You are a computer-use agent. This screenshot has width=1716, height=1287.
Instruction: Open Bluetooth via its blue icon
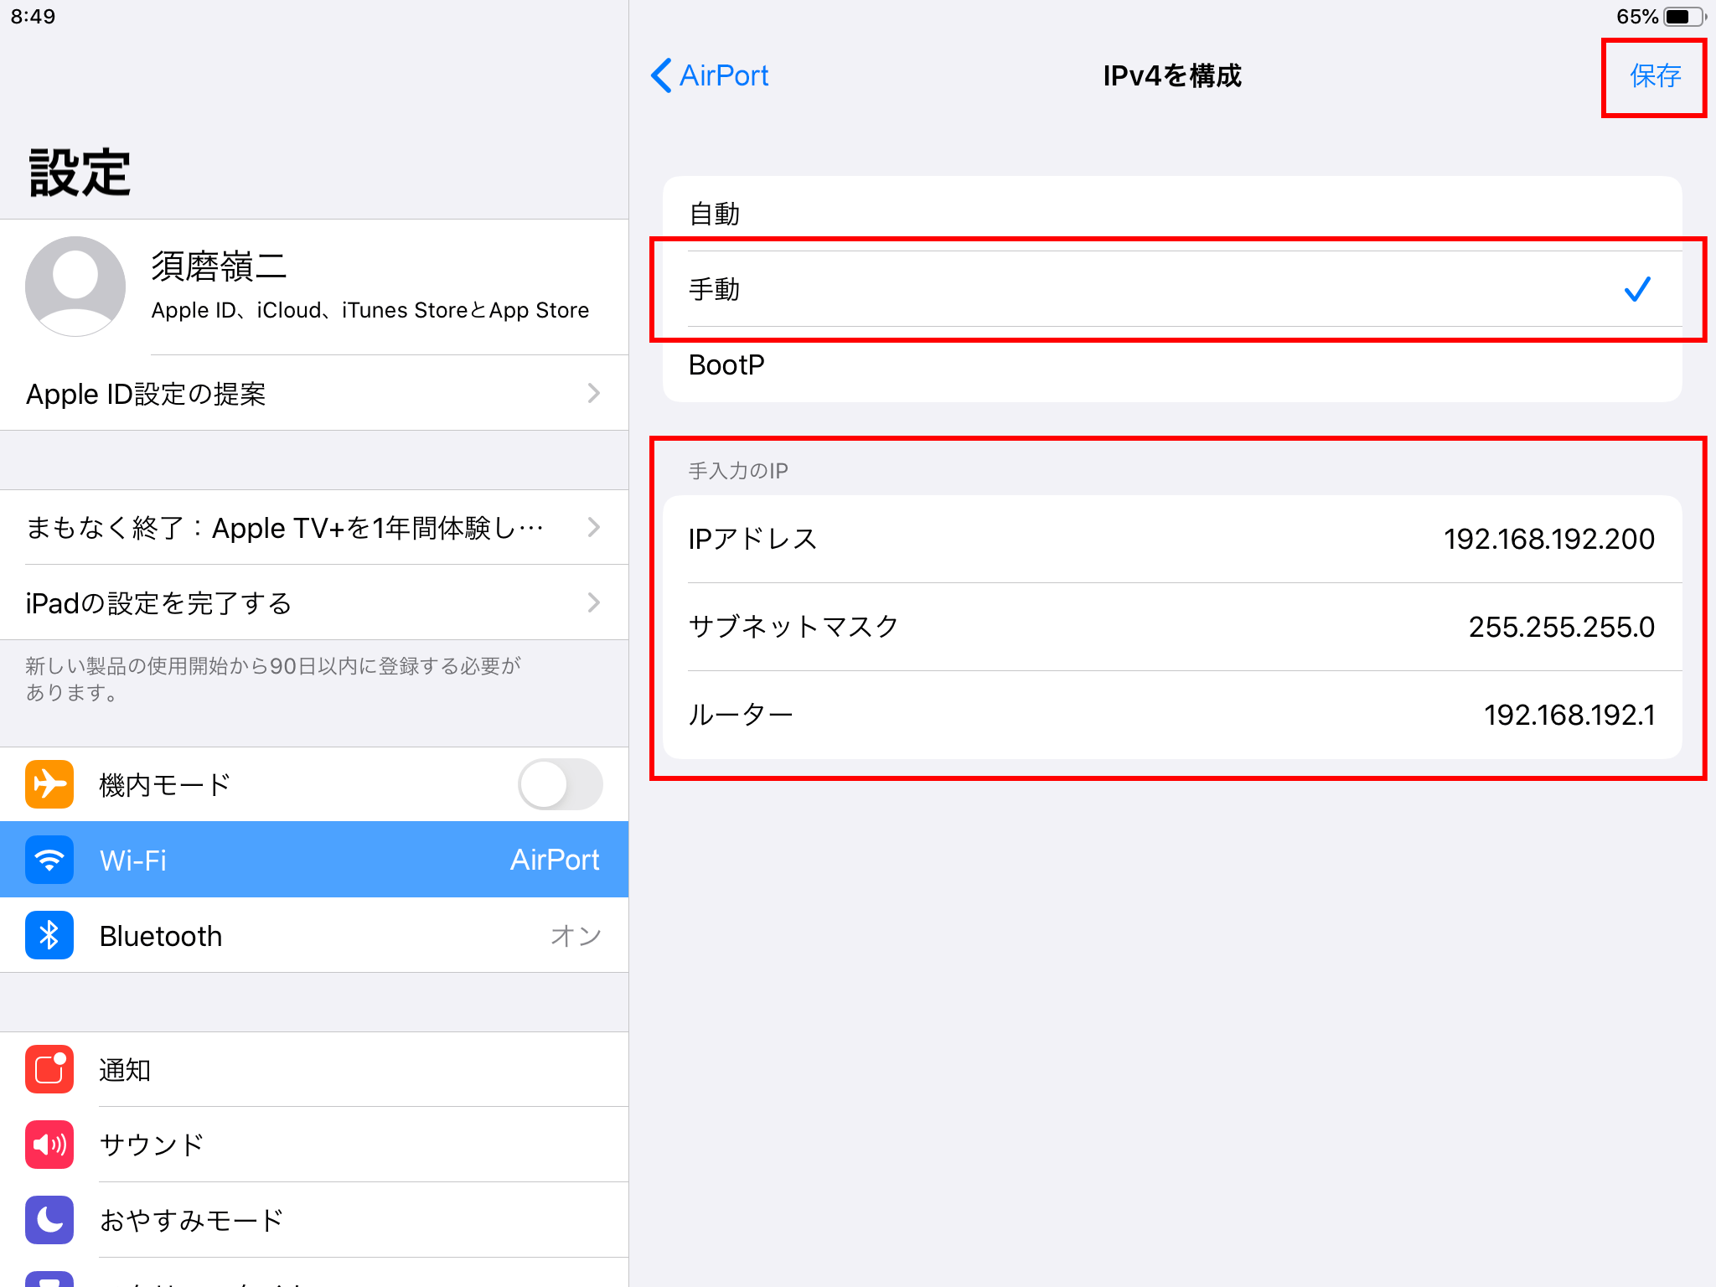coord(49,935)
